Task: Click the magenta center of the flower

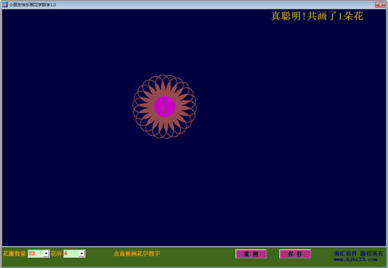Action: (165, 107)
